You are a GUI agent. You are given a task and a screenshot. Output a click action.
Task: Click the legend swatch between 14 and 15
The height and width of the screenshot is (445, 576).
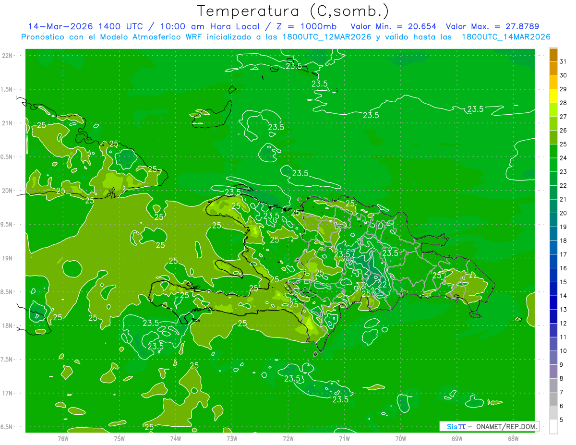tap(553, 289)
